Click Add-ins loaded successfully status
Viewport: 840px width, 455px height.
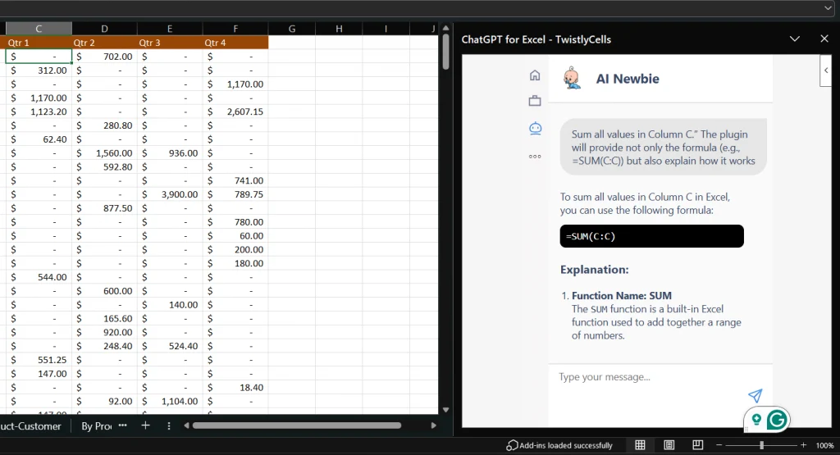point(560,445)
